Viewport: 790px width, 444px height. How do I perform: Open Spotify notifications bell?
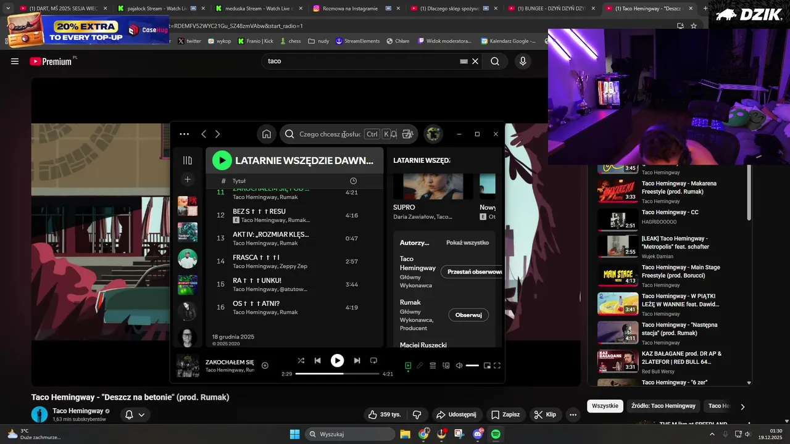click(x=394, y=134)
